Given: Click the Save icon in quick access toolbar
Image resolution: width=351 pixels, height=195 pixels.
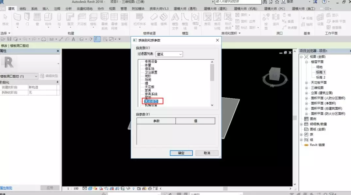Looking at the screenshot, I should [9, 39].
